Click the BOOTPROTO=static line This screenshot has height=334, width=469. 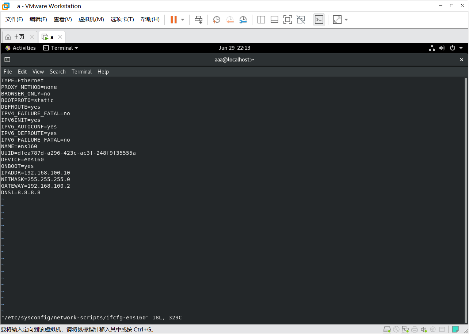(27, 100)
